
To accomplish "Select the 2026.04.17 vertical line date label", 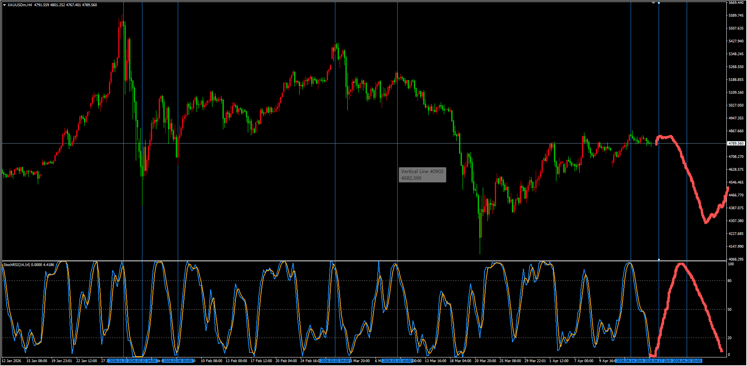I will coord(658,361).
